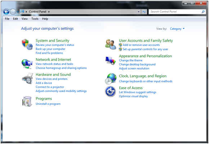Click the Network and Internet globe icon
Screen dimensions: 209x144
coord(27,64)
